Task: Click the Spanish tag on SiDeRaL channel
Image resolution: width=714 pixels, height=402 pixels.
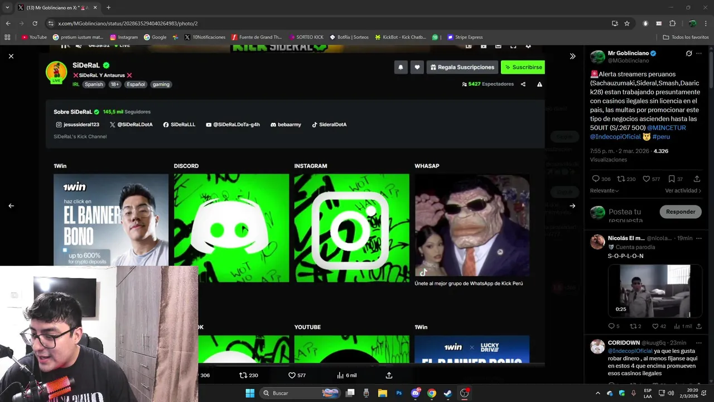Action: [x=94, y=84]
